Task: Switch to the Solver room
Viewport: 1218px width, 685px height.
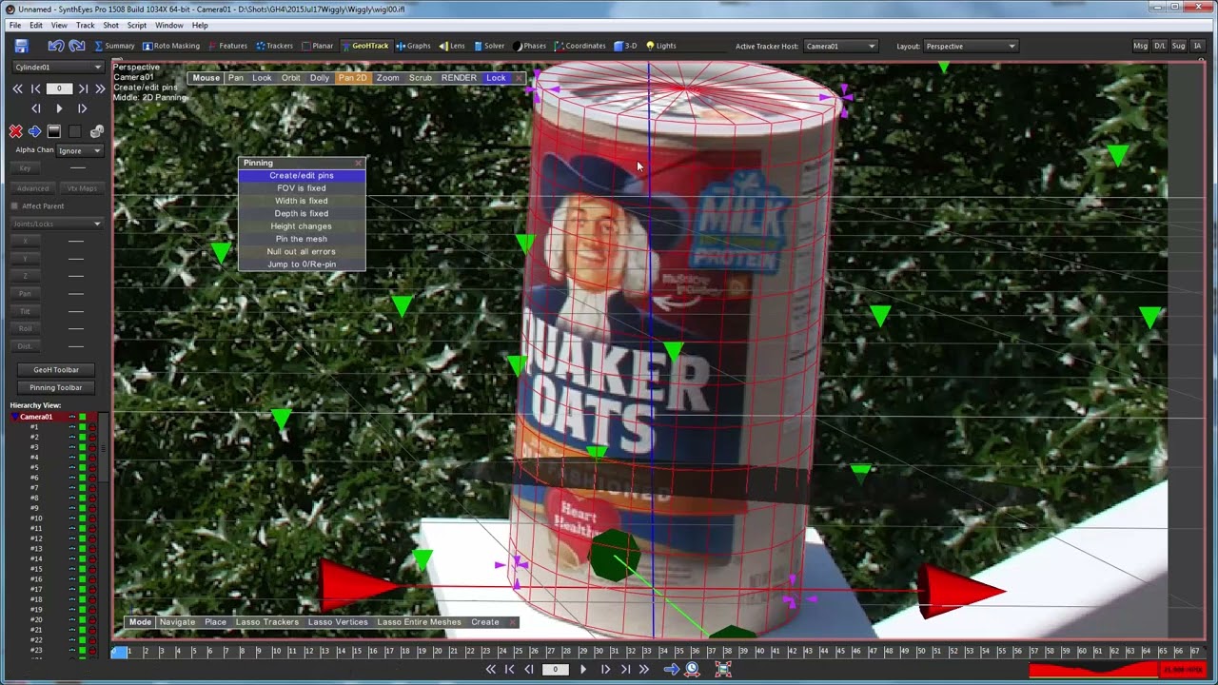Action: pyautogui.click(x=489, y=46)
